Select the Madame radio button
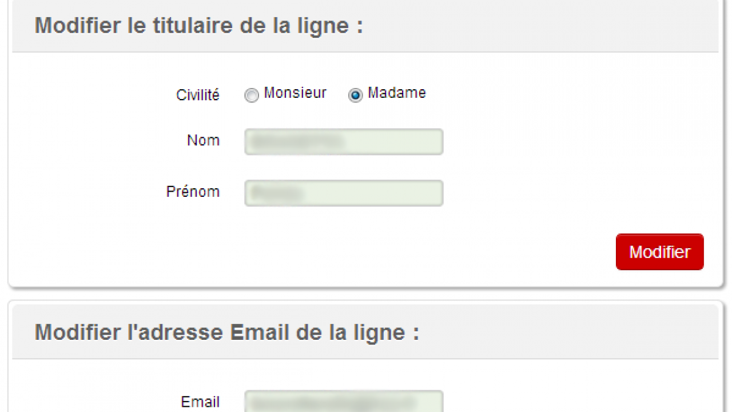Viewport: 732px width, 412px height. [x=355, y=96]
